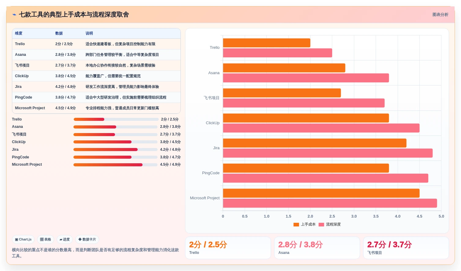Select the 进度 tag chip
This screenshot has height=271, width=461.
[x=65, y=240]
